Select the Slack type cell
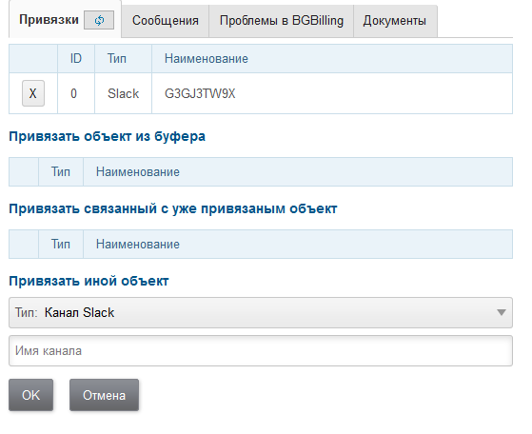 pos(123,93)
